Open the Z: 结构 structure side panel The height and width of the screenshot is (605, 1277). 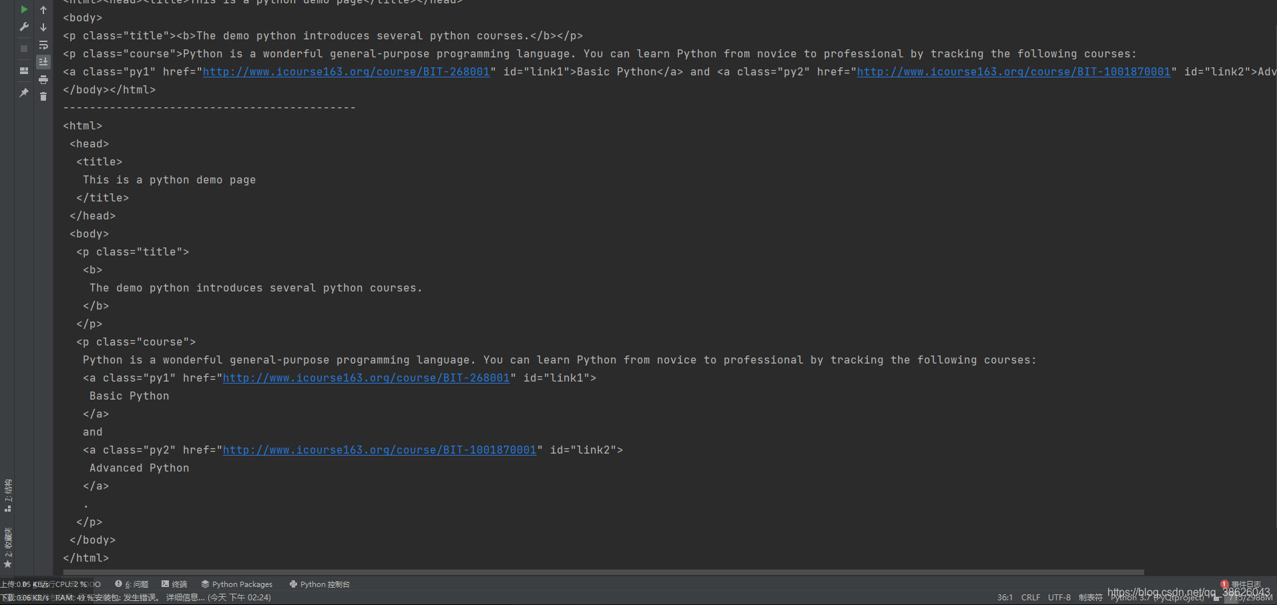point(8,496)
